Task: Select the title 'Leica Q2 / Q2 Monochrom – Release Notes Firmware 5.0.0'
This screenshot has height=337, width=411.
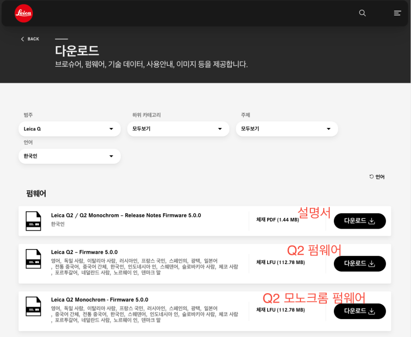Action: [x=126, y=215]
